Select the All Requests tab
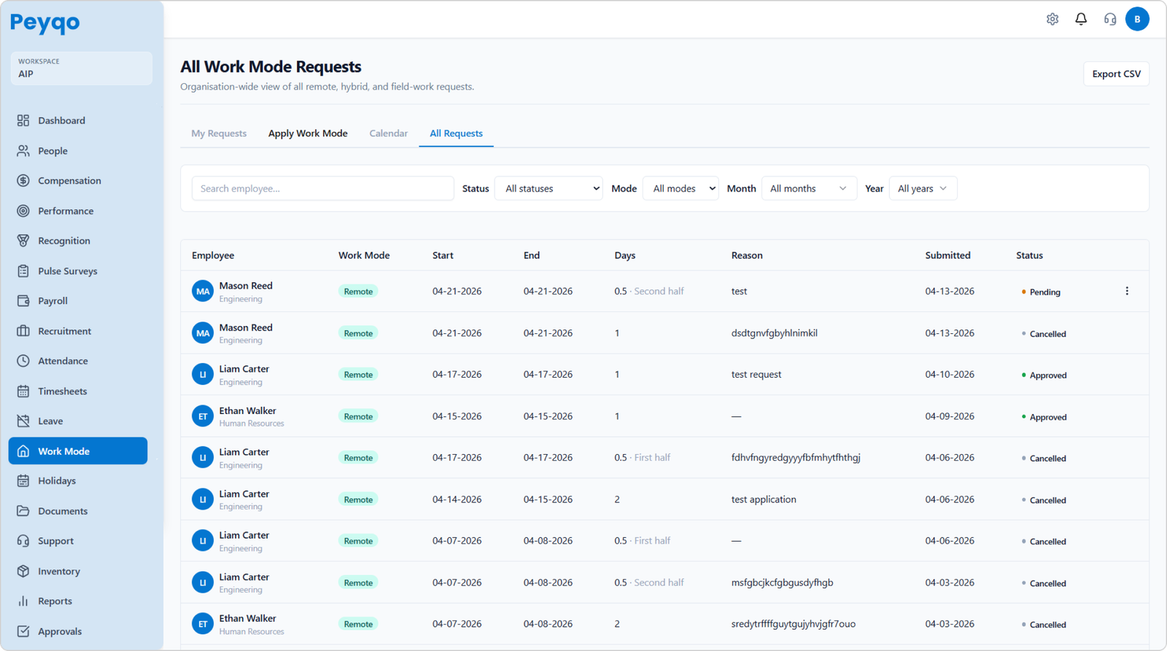The height and width of the screenshot is (651, 1167). click(x=456, y=133)
